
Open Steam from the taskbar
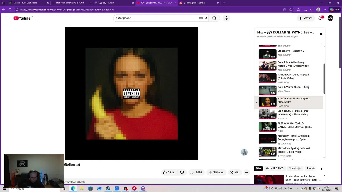point(108,189)
